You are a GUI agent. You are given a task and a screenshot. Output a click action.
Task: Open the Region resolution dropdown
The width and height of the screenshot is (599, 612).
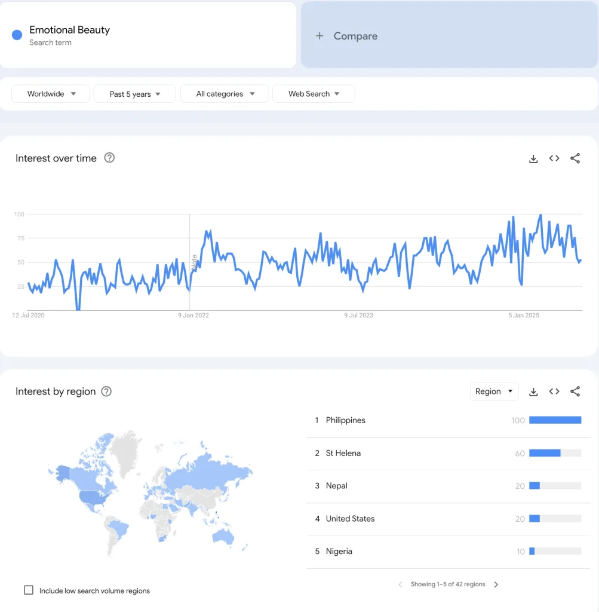494,391
